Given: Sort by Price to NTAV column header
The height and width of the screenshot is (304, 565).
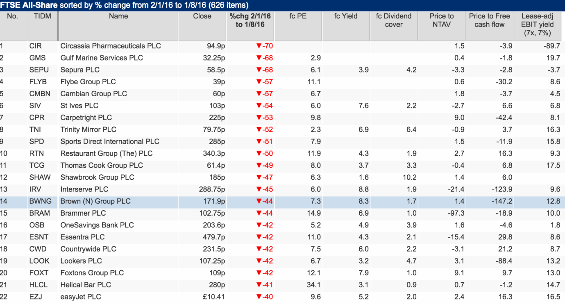Looking at the screenshot, I should tap(442, 26).
